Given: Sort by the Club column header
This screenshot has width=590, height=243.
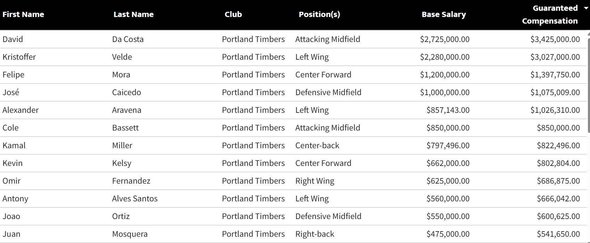Looking at the screenshot, I should [233, 15].
